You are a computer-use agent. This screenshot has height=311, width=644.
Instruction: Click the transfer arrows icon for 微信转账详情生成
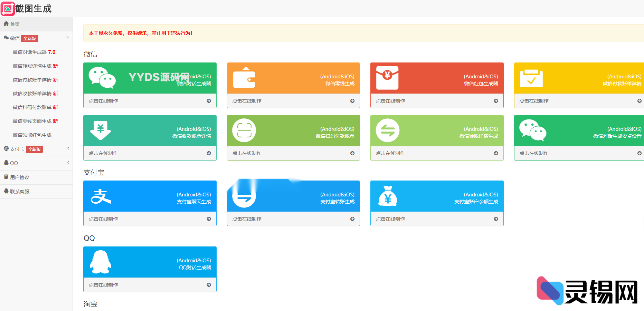click(x=387, y=130)
